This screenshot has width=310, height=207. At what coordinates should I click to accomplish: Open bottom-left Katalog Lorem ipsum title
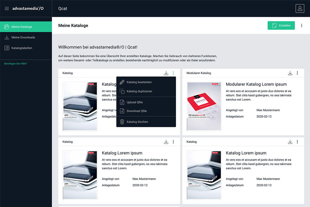pyautogui.click(x=122, y=153)
